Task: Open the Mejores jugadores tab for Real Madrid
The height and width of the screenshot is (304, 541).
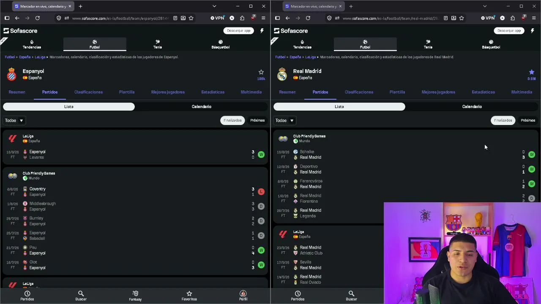Action: click(x=438, y=92)
